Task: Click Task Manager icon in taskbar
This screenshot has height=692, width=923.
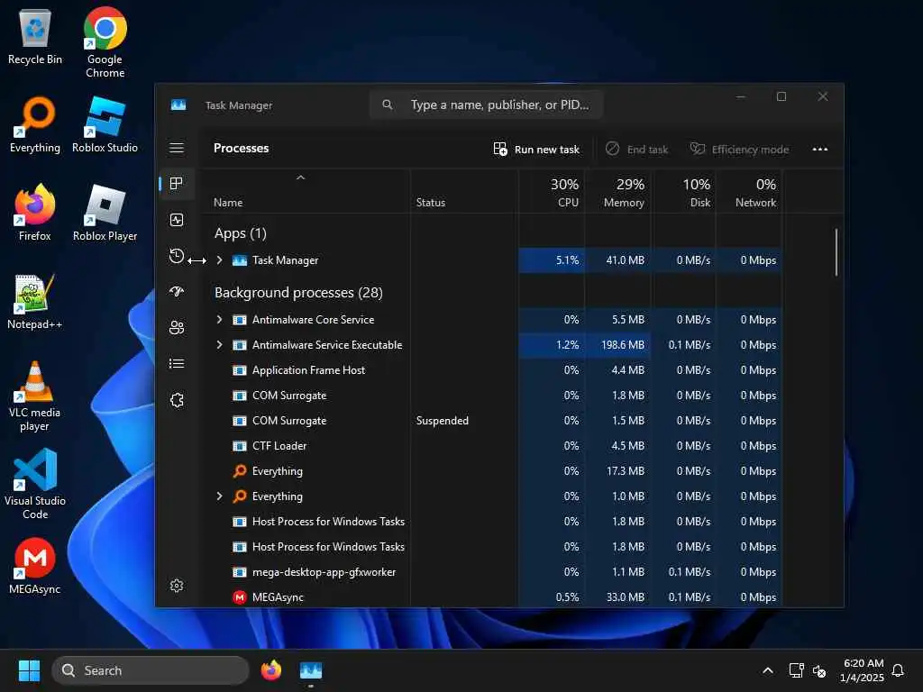Action: pos(311,670)
